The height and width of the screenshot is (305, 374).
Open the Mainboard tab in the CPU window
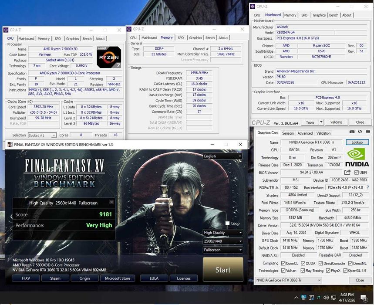[x=26, y=38]
